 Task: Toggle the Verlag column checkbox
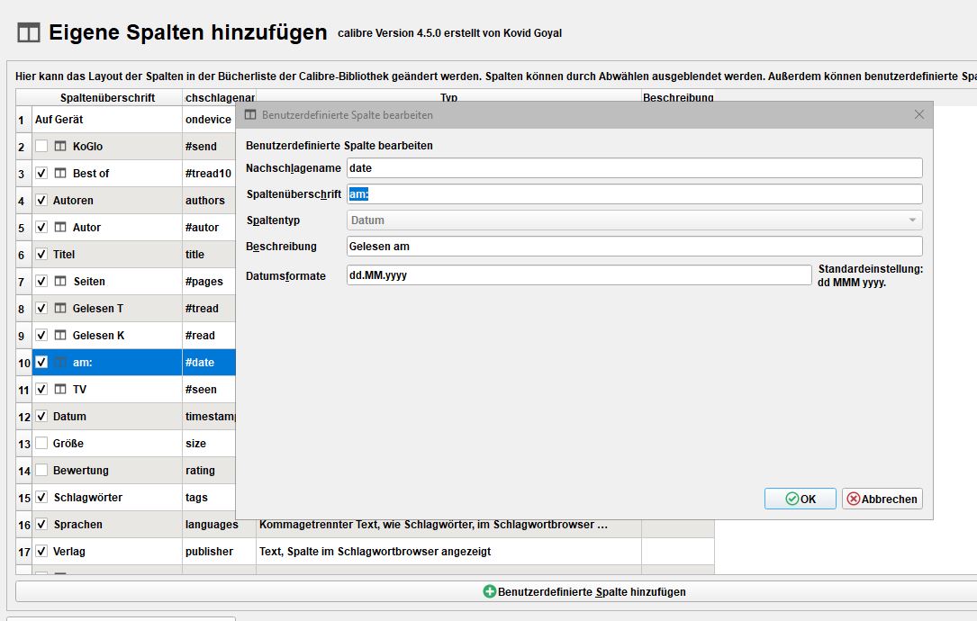(41, 551)
